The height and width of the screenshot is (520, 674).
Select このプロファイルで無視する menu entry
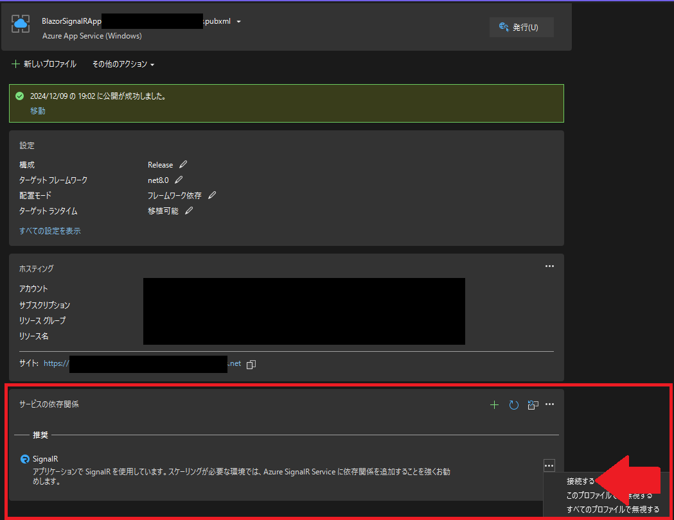[x=609, y=496]
